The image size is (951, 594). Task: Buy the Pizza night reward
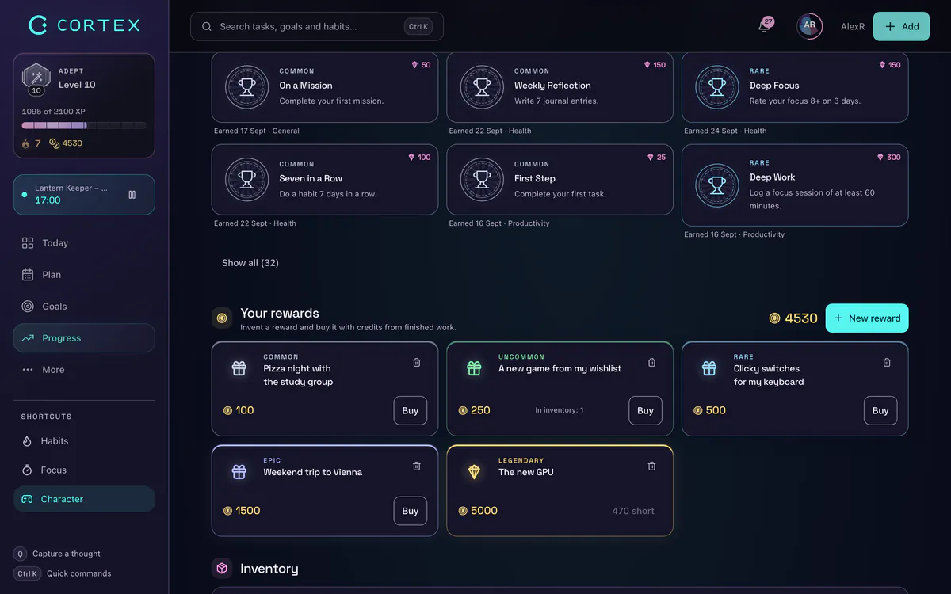click(411, 411)
